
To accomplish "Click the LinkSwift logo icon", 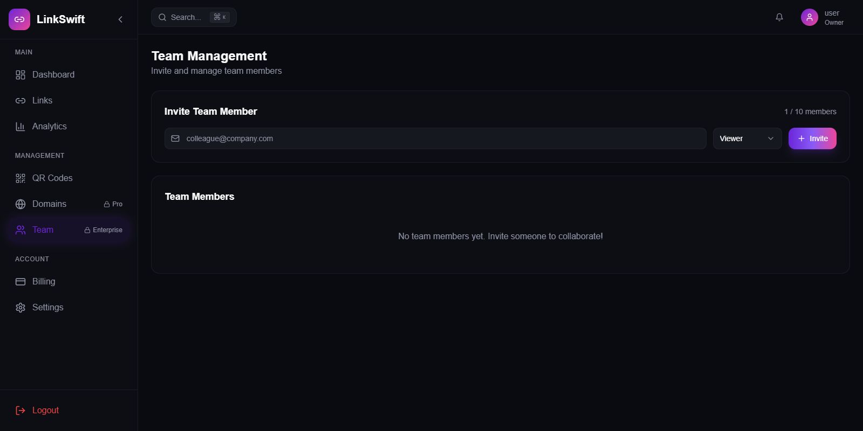I will 19,19.
